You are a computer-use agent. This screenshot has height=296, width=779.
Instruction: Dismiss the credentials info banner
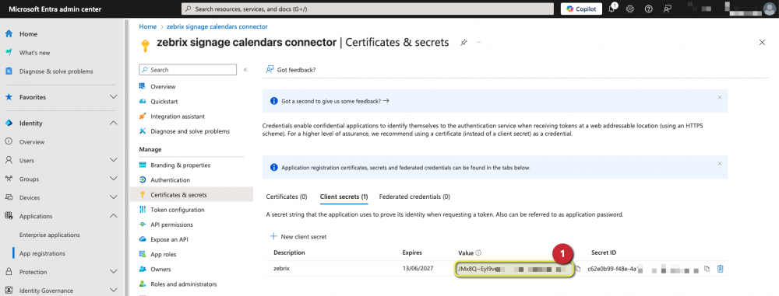[719, 163]
